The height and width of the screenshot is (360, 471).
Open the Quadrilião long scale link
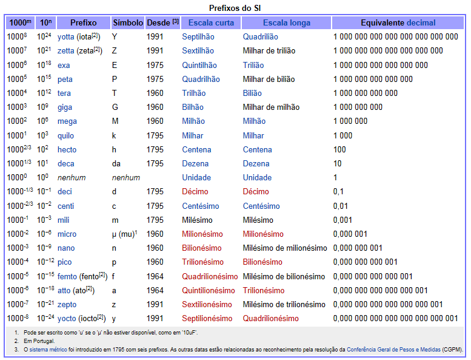coord(260,37)
